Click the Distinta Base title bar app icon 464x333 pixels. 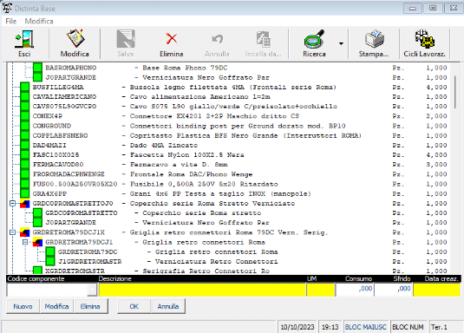coord(7,8)
